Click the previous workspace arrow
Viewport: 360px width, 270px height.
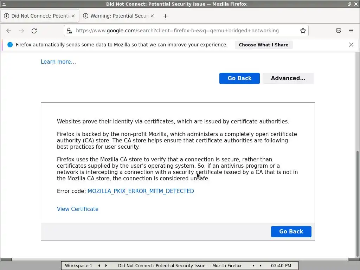tap(99, 266)
